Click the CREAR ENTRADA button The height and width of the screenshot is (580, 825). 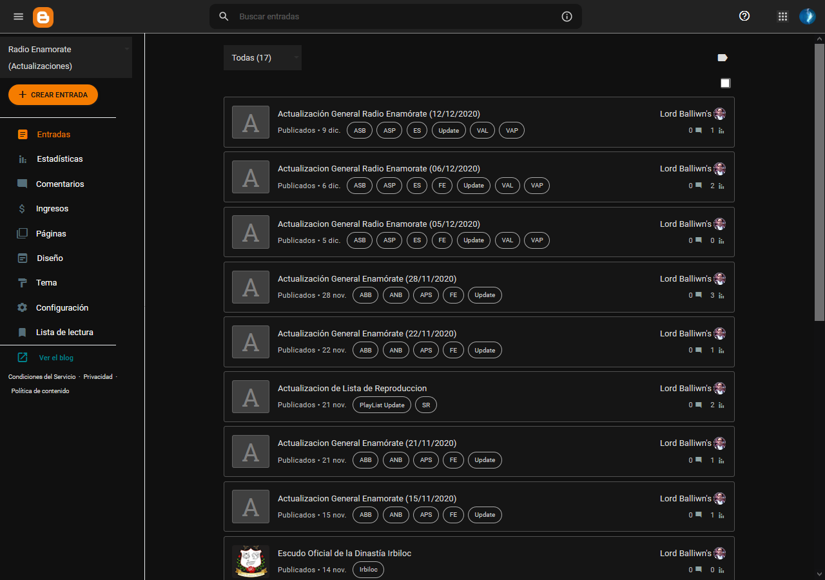53,94
